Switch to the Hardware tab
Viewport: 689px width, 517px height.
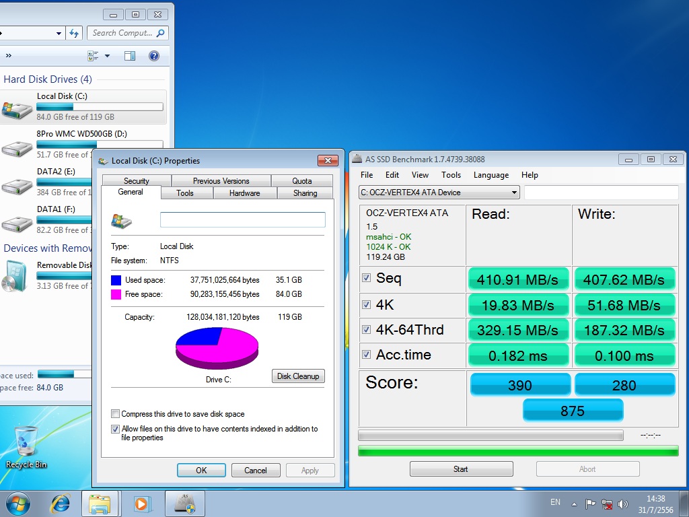tap(245, 193)
